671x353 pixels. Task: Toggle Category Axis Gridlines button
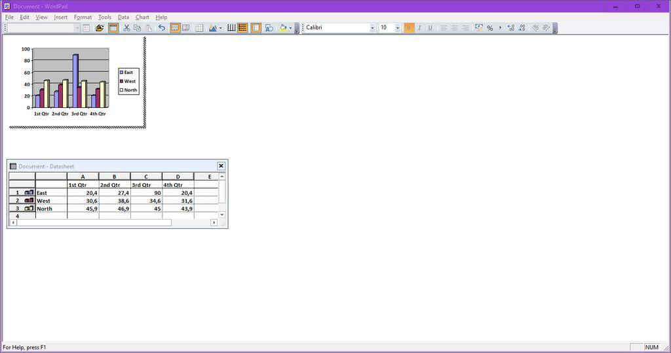point(231,27)
